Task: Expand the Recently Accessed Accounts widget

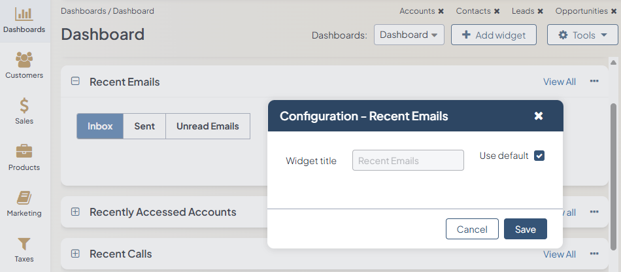Action: pos(75,212)
